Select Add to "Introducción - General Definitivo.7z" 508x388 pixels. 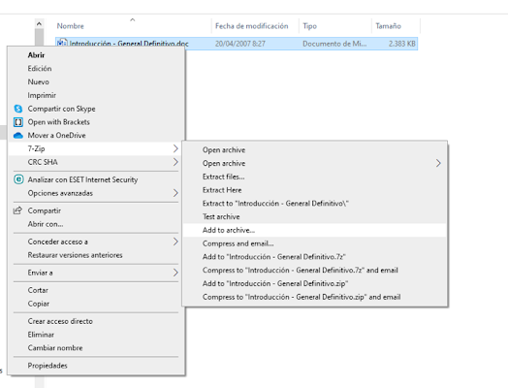pos(314,257)
